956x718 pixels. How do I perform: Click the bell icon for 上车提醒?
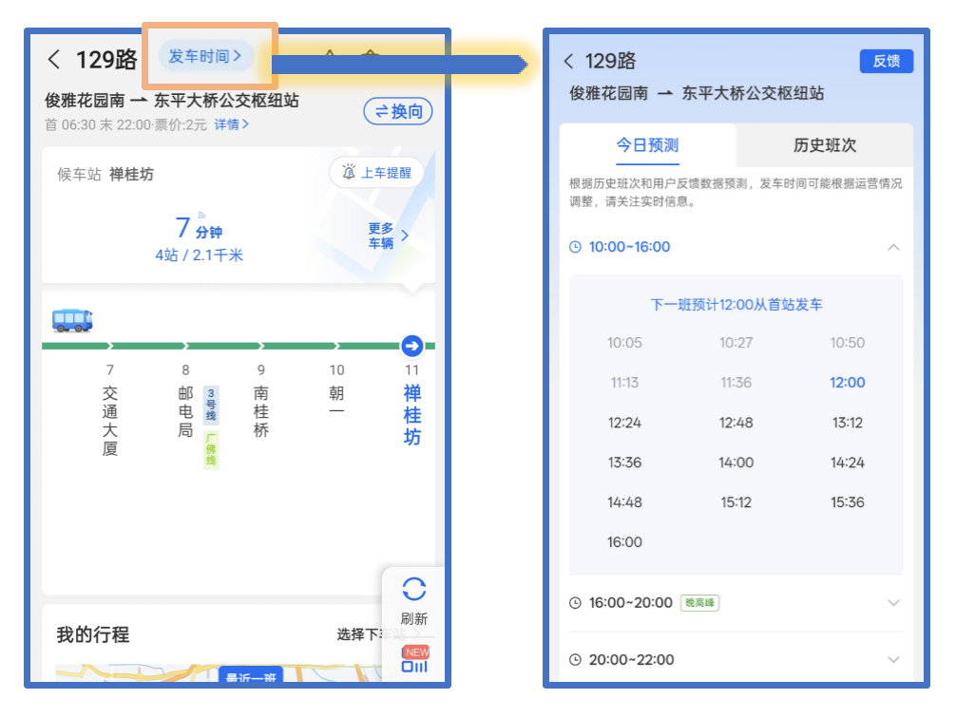tap(349, 173)
